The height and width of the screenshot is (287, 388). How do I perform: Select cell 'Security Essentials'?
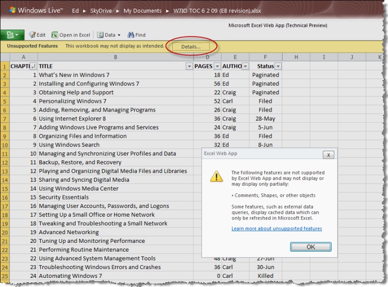tap(115, 197)
